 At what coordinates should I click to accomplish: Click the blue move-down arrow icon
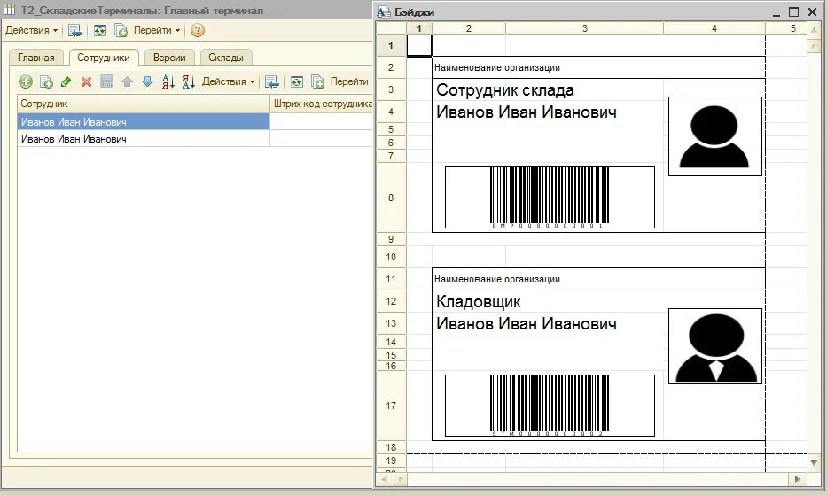(x=148, y=81)
